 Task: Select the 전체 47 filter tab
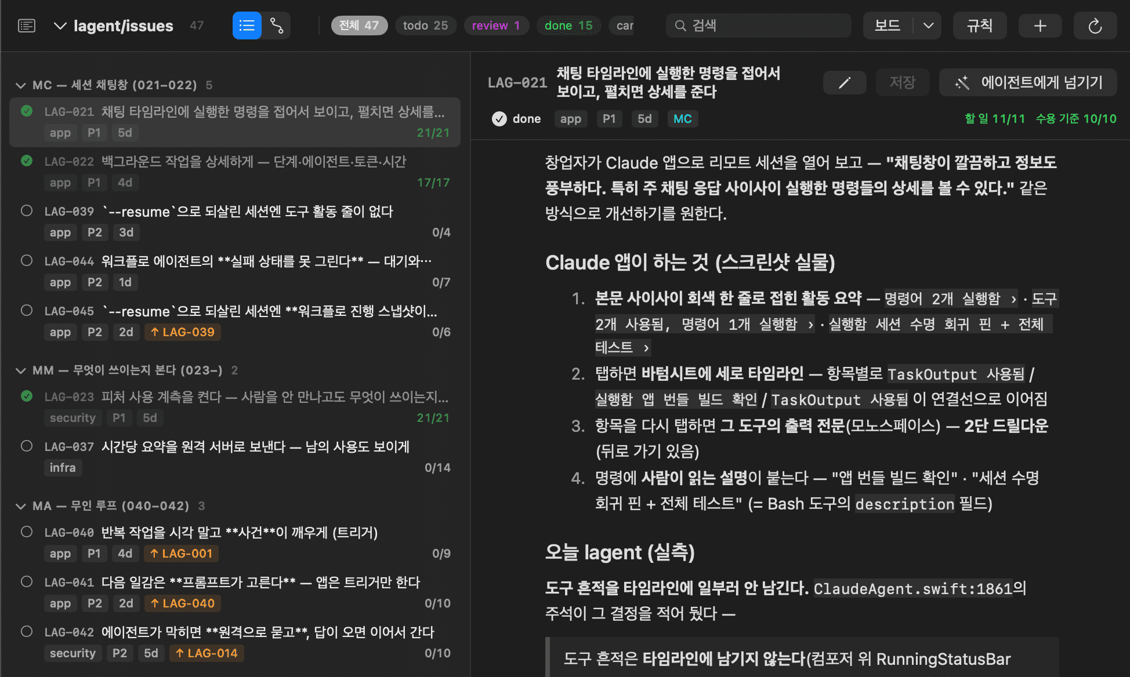pos(359,26)
